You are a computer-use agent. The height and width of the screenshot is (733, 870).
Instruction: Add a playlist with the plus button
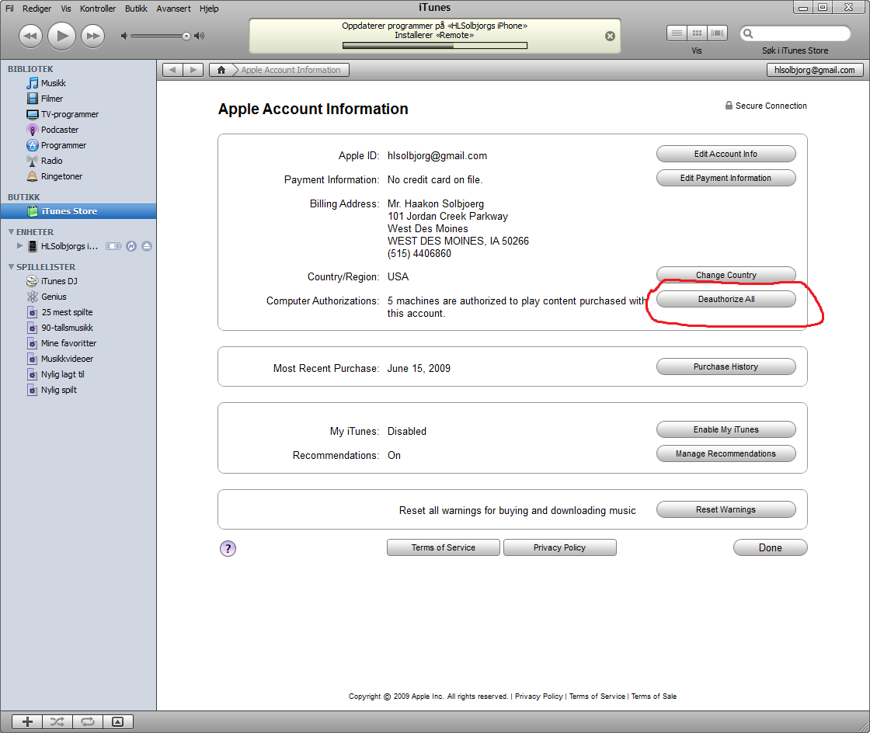[27, 721]
